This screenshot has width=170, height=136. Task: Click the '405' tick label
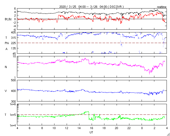click(14, 32)
